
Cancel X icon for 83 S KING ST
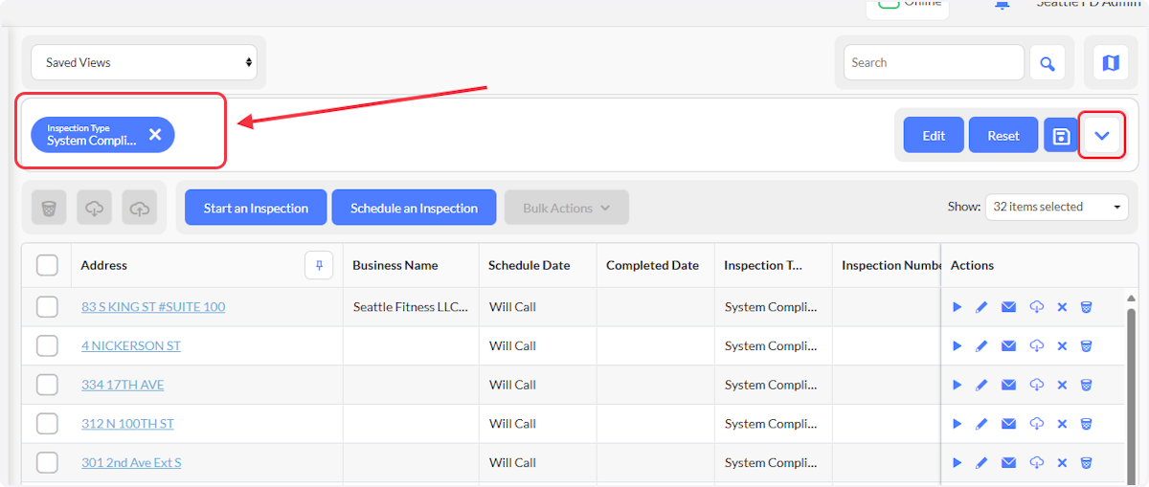point(1062,307)
